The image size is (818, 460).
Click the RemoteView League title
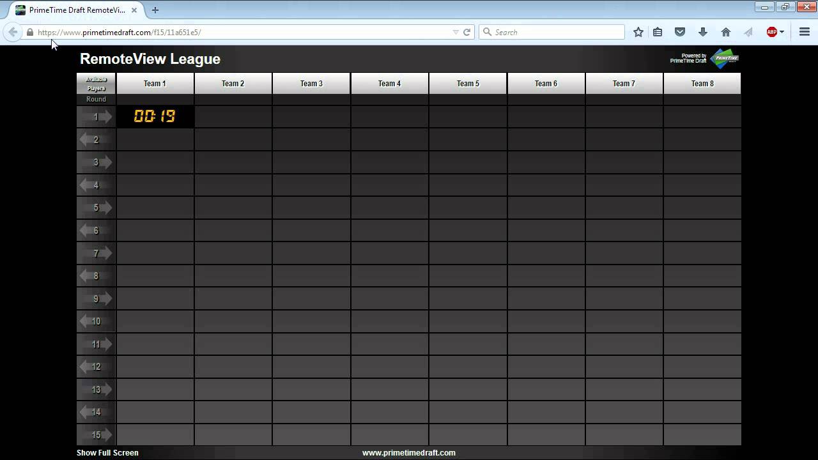(x=150, y=59)
